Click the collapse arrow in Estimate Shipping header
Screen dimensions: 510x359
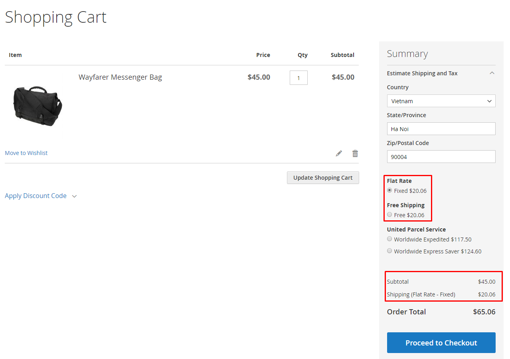click(492, 73)
